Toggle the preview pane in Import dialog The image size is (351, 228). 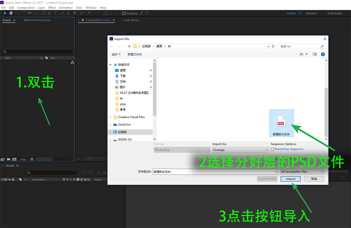point(314,54)
